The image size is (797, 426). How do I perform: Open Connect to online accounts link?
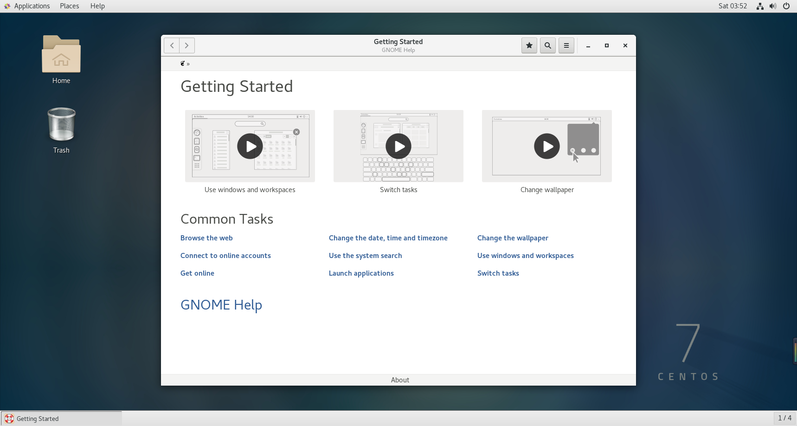(x=225, y=256)
